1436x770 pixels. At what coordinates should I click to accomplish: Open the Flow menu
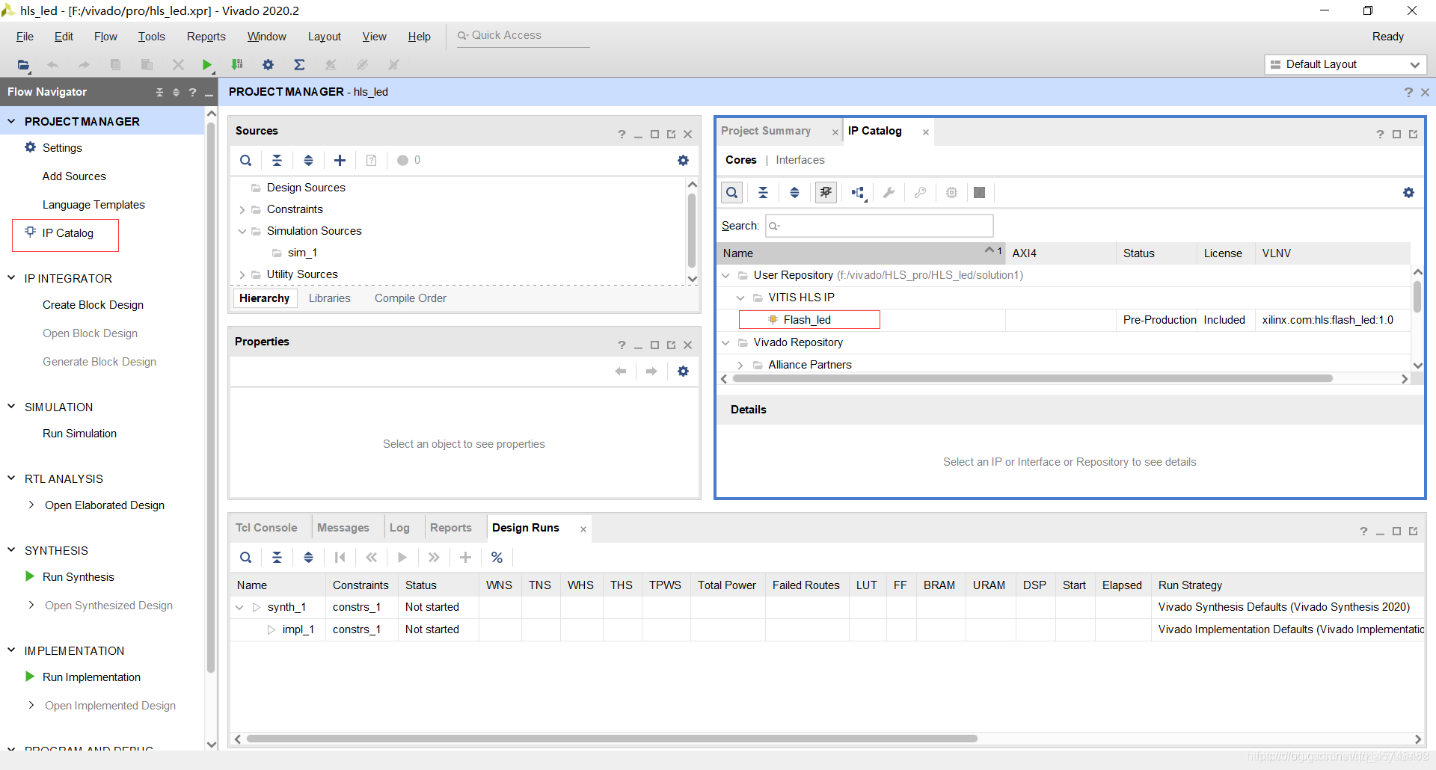click(x=105, y=37)
